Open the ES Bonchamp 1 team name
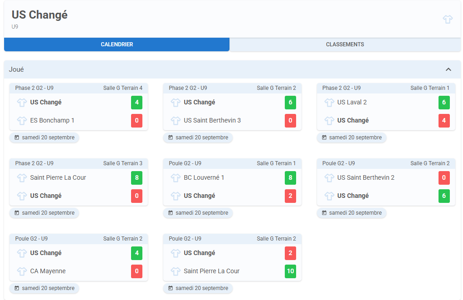463x300 pixels. [52, 121]
